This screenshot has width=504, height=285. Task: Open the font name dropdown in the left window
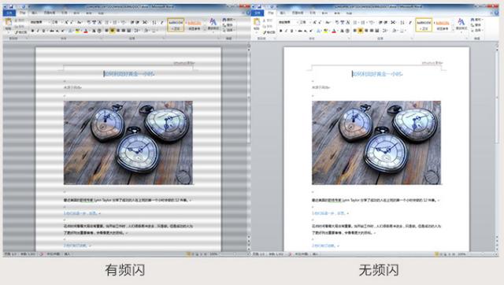[39, 22]
